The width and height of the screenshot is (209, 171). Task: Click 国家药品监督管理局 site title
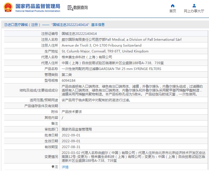(38, 6)
